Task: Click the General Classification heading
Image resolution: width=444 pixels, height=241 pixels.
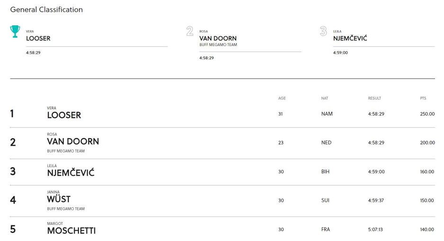Action: coord(46,9)
